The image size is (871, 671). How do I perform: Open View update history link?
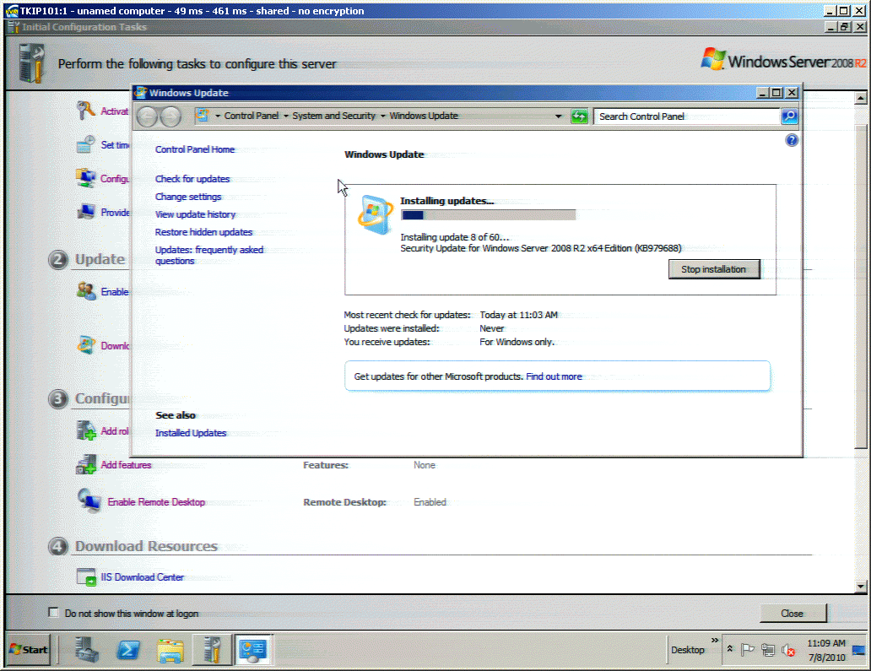(x=195, y=214)
